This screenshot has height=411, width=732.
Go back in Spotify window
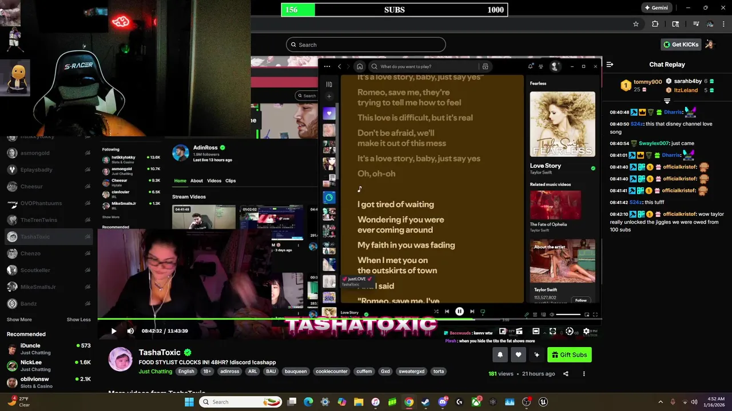339,66
